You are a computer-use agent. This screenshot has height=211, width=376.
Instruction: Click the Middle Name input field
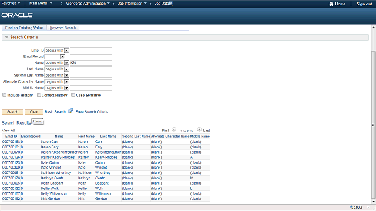coord(91,88)
